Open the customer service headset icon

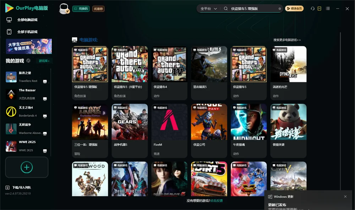[x=313, y=9]
